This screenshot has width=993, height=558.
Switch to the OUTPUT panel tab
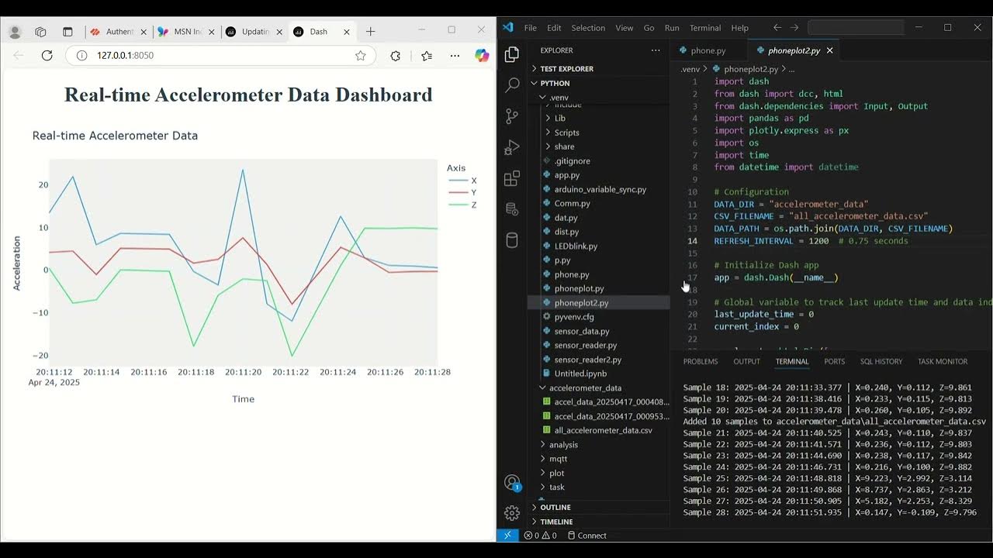pyautogui.click(x=747, y=361)
